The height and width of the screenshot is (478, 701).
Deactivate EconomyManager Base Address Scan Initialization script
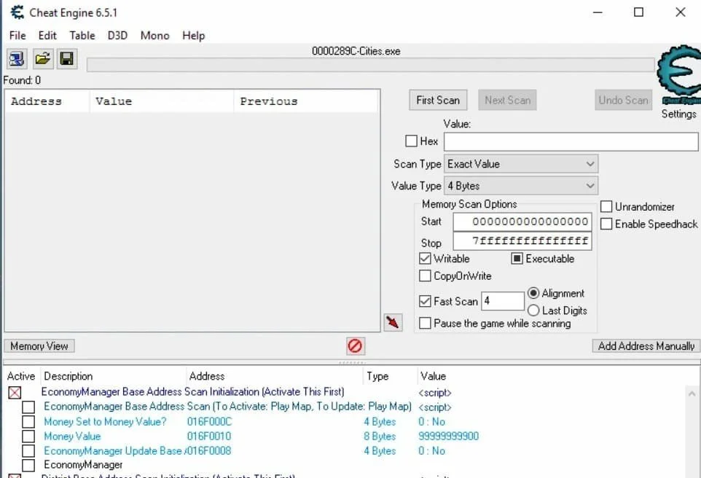15,393
